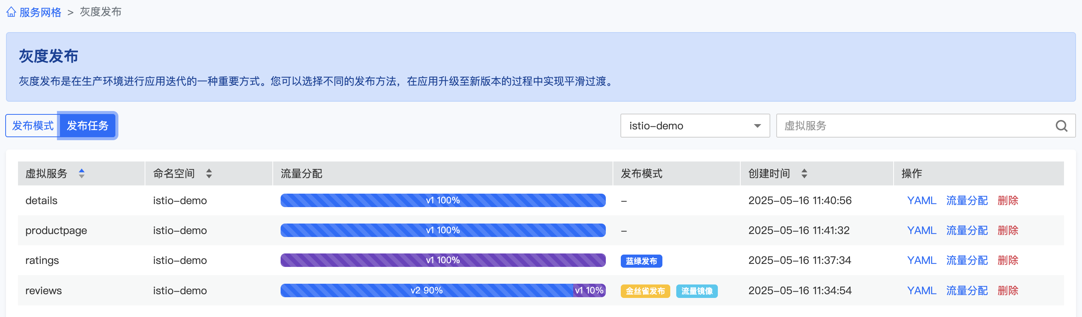Click creation time 2025-05-16 11:40:56
This screenshot has width=1082, height=317.
pyautogui.click(x=800, y=200)
